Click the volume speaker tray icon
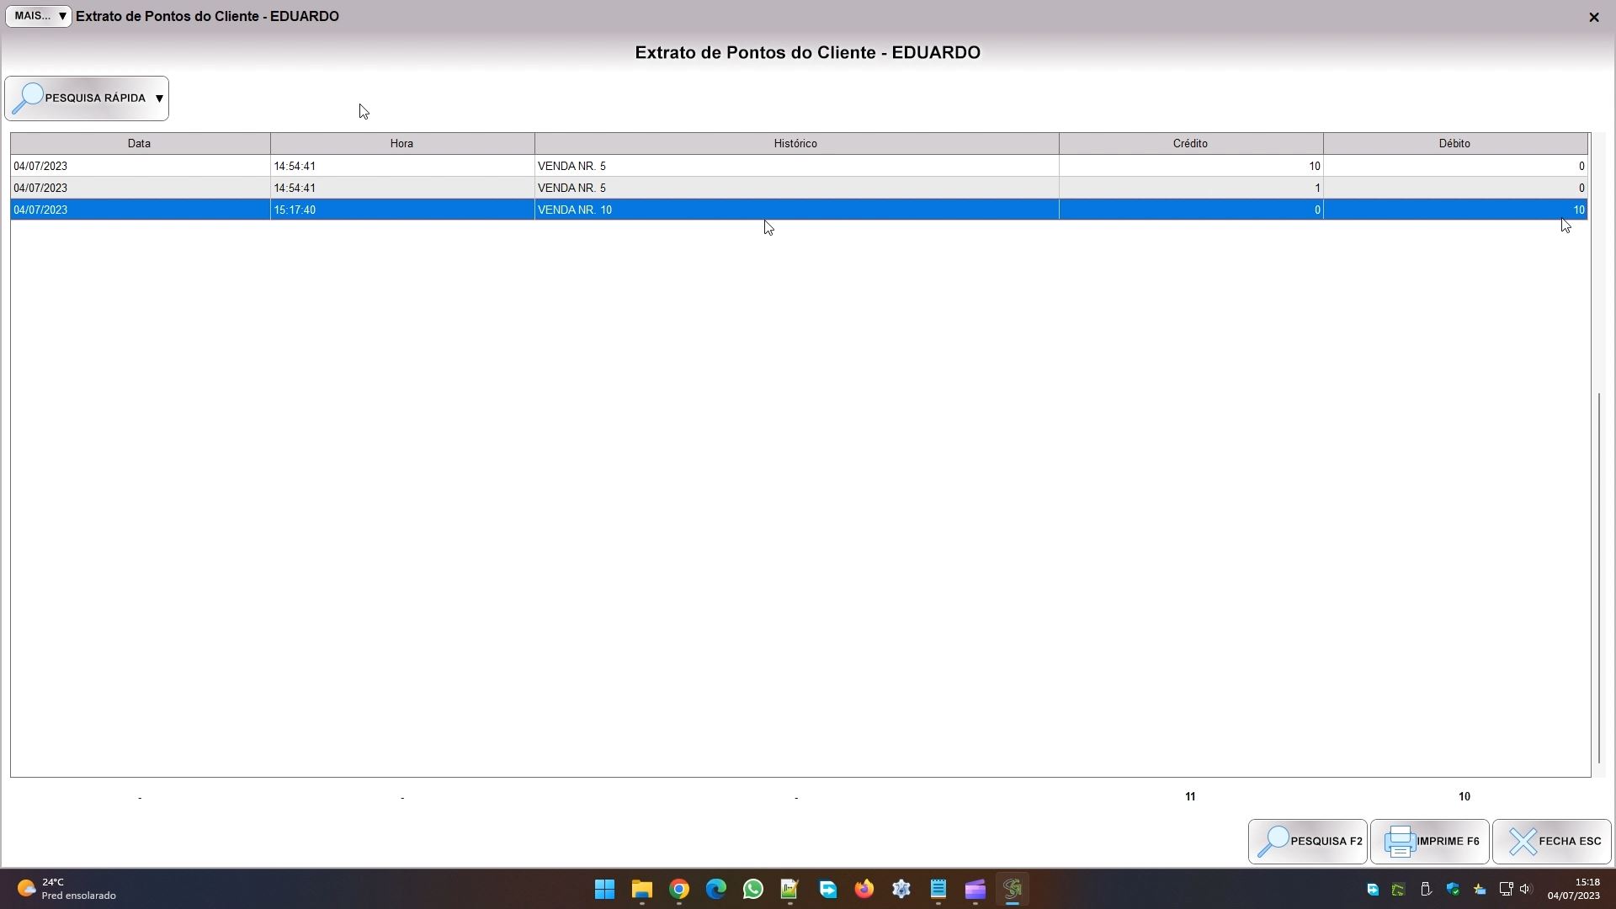This screenshot has height=909, width=1616. (1526, 890)
